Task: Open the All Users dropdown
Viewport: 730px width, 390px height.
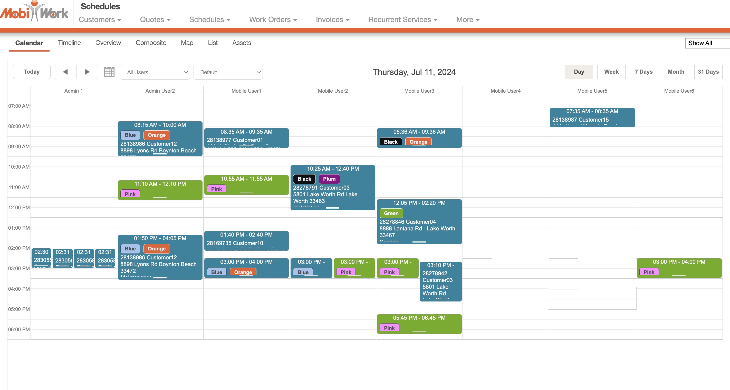Action: (155, 72)
